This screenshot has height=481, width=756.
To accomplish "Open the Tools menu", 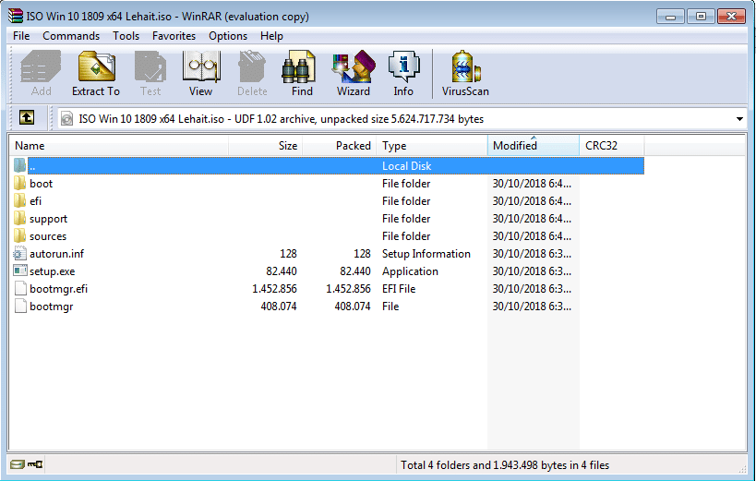I will 126,36.
